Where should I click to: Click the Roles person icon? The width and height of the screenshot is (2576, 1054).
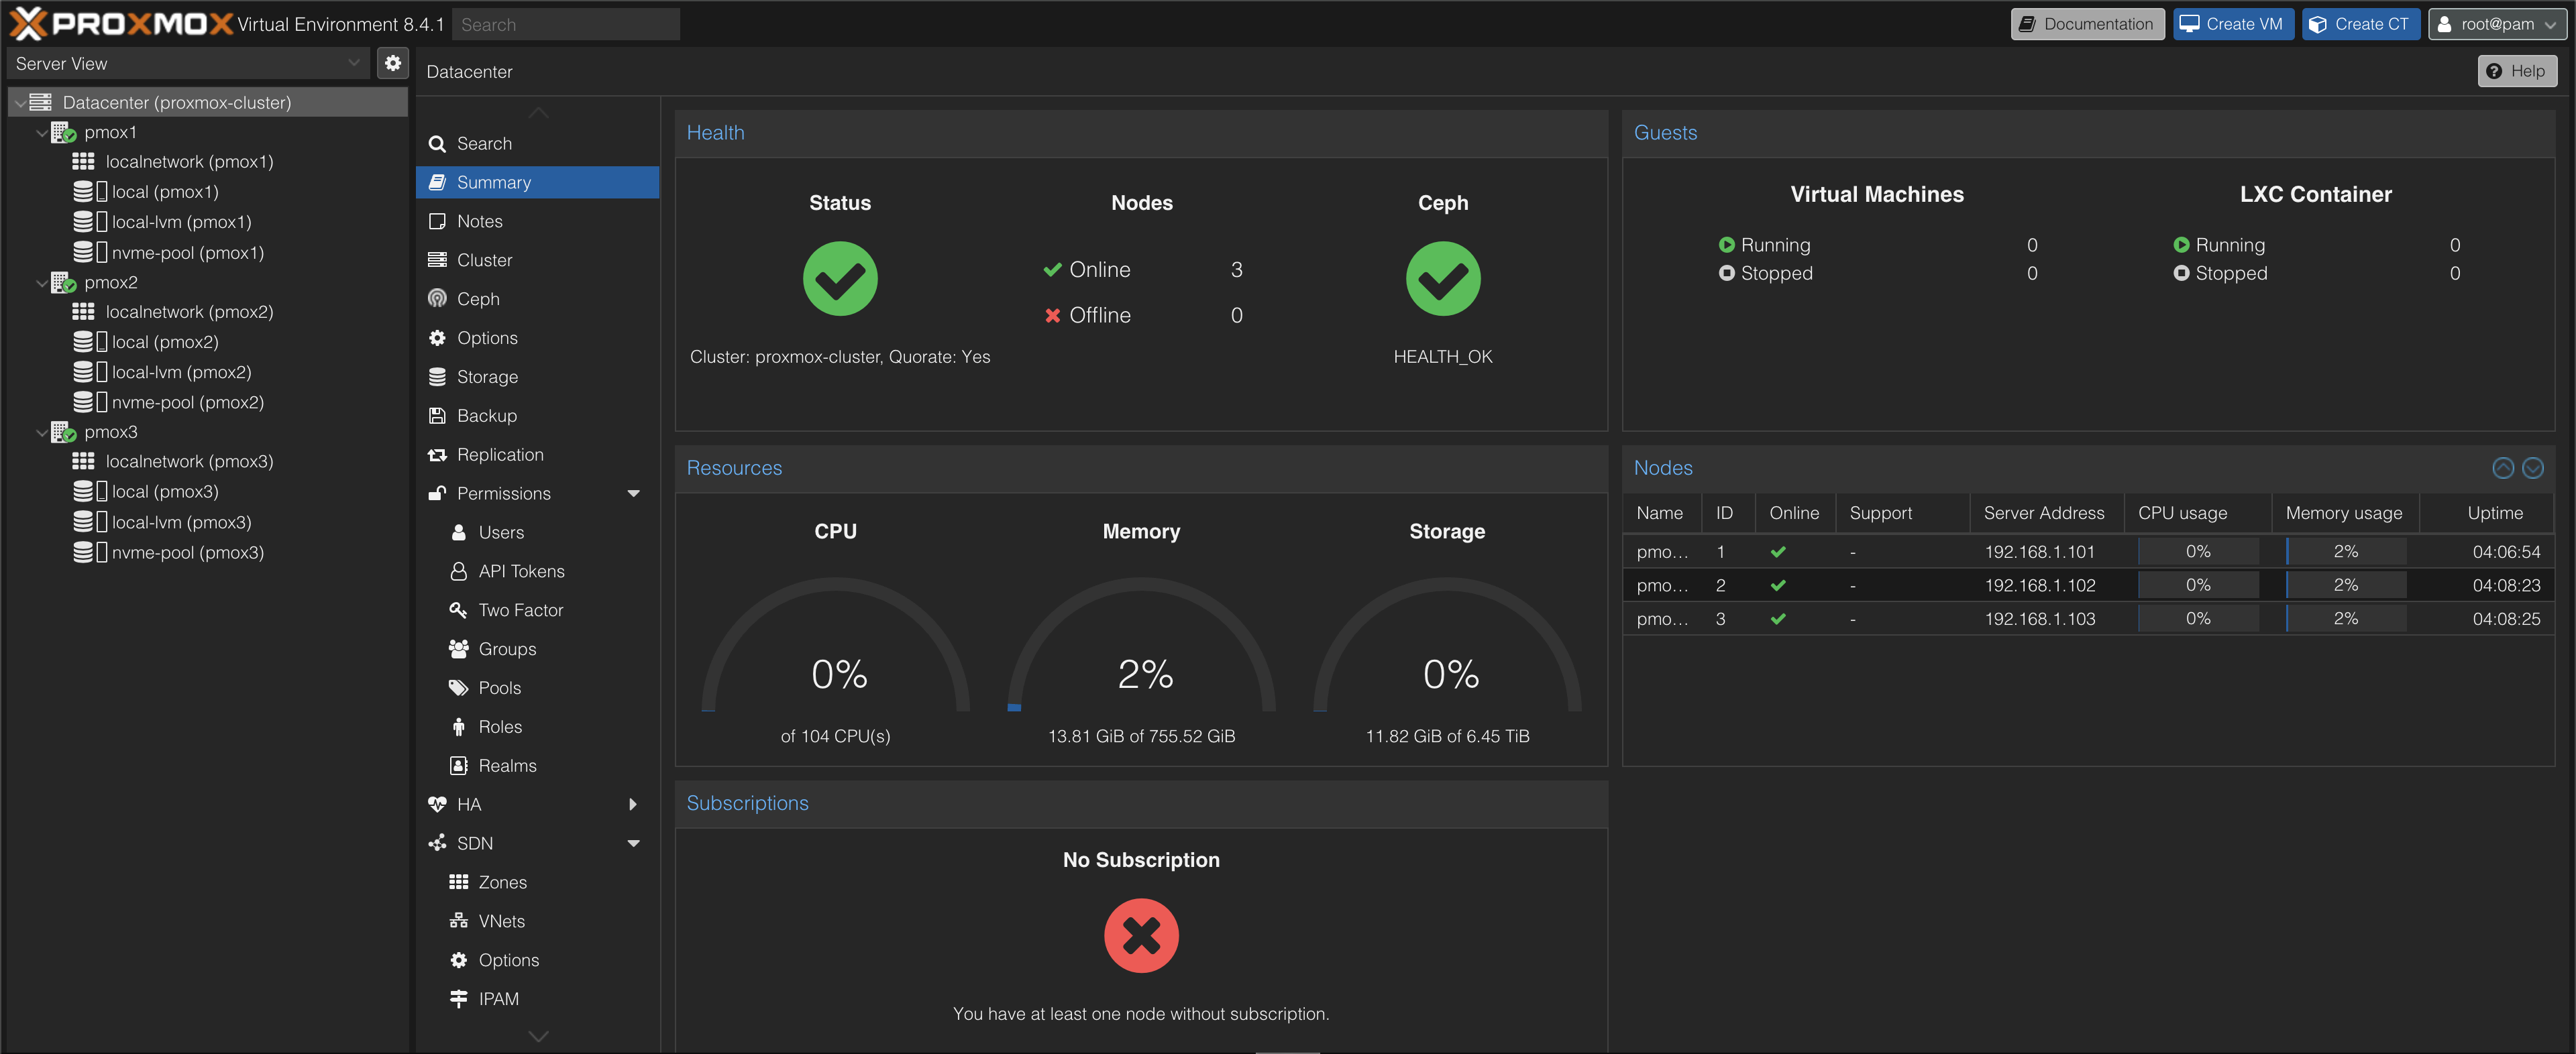[458, 726]
